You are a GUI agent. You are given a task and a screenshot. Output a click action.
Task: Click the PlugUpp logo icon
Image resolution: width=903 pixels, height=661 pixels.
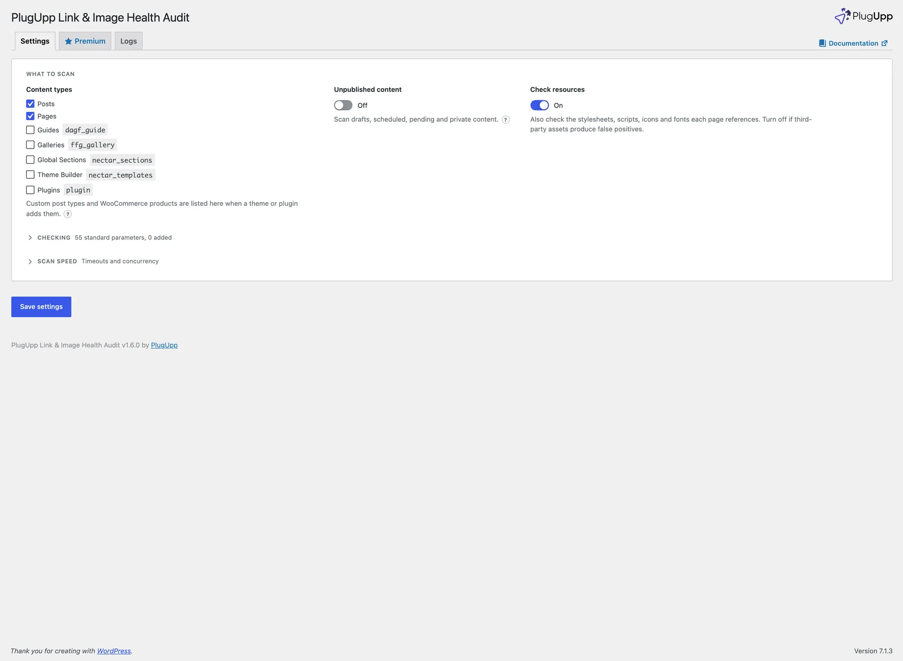pyautogui.click(x=842, y=16)
